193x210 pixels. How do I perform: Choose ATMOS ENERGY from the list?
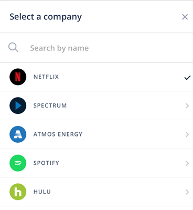(x=58, y=134)
